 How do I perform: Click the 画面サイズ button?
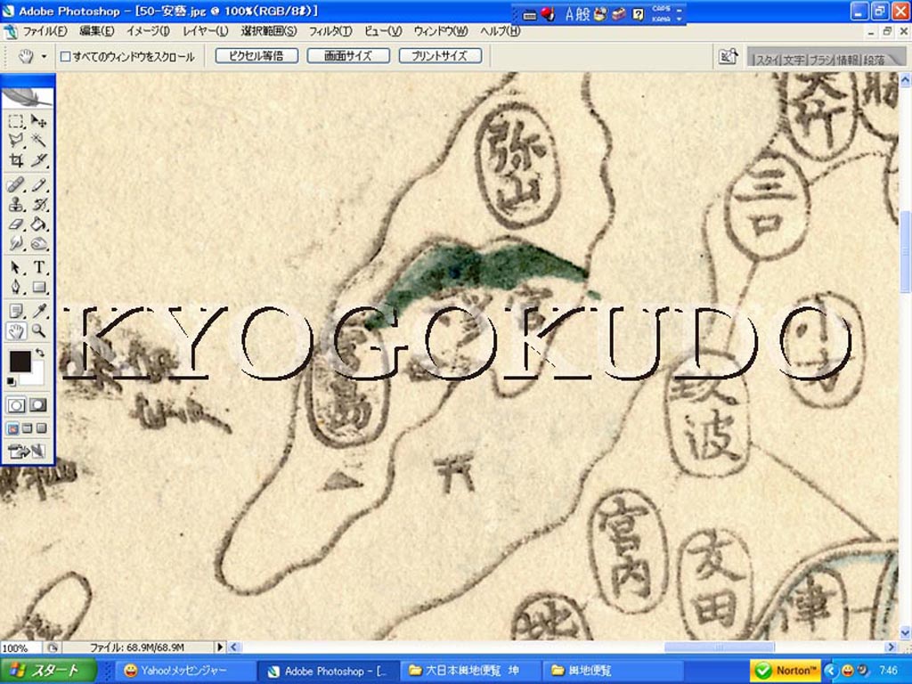pyautogui.click(x=348, y=56)
